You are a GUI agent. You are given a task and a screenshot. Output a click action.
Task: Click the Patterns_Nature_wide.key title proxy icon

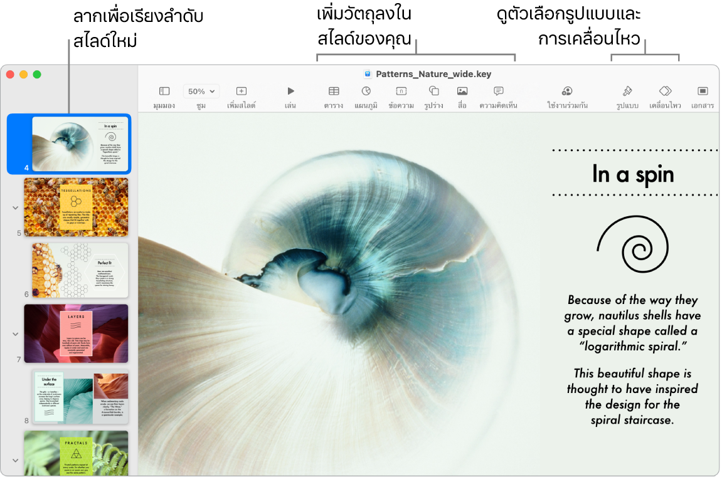pos(366,73)
